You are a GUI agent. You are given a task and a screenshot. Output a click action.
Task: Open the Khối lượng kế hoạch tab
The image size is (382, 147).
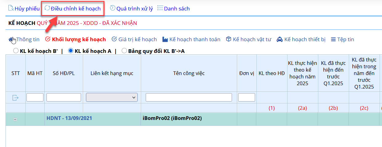pyautogui.click(x=75, y=39)
